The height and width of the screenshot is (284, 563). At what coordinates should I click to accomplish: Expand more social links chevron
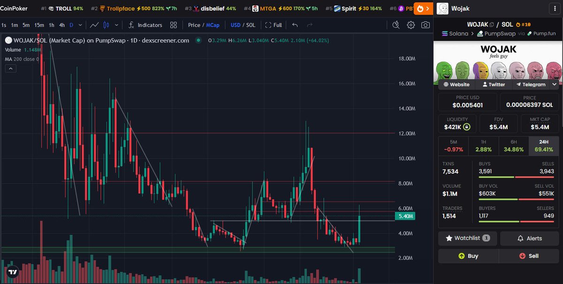tap(555, 84)
